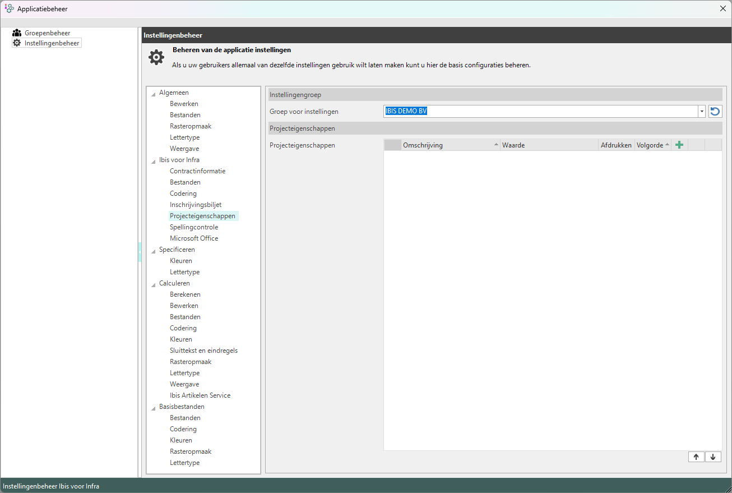Click the move up arrow button

click(x=696, y=457)
